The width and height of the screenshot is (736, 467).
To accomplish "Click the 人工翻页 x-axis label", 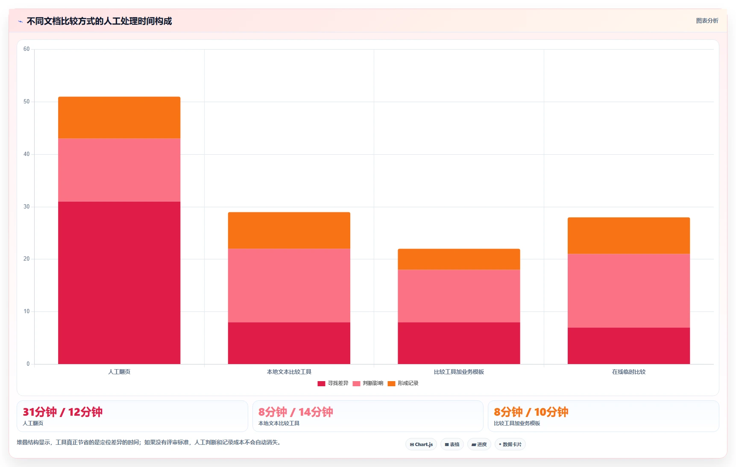I will coord(119,372).
